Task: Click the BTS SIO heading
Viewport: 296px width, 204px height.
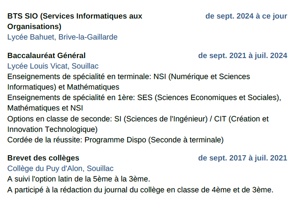Action: (x=75, y=21)
